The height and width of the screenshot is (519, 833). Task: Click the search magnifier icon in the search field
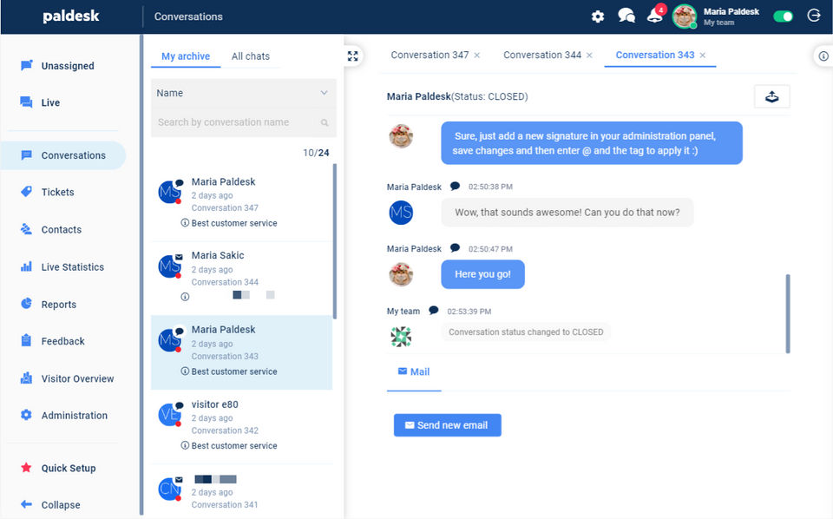click(x=325, y=122)
